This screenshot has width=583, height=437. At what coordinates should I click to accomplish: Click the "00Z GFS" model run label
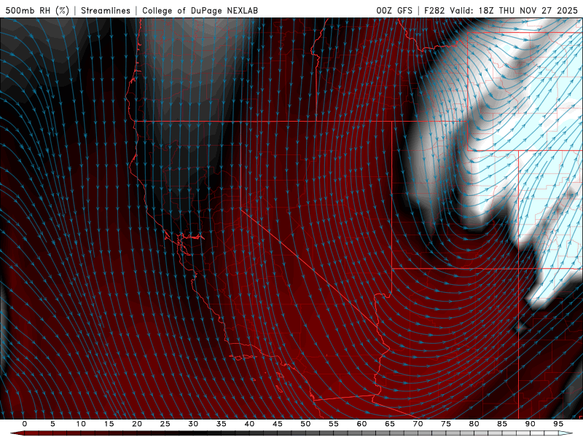(394, 10)
